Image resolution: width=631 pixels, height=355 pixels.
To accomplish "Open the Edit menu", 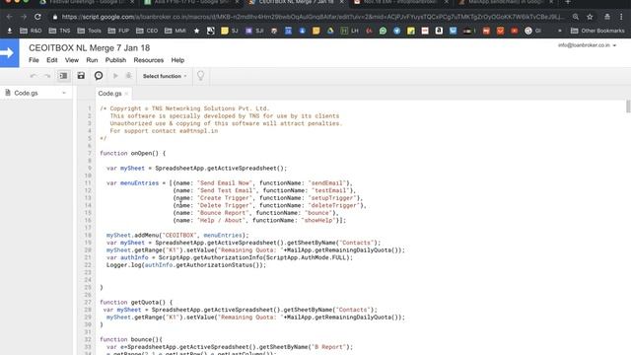I will click(52, 60).
